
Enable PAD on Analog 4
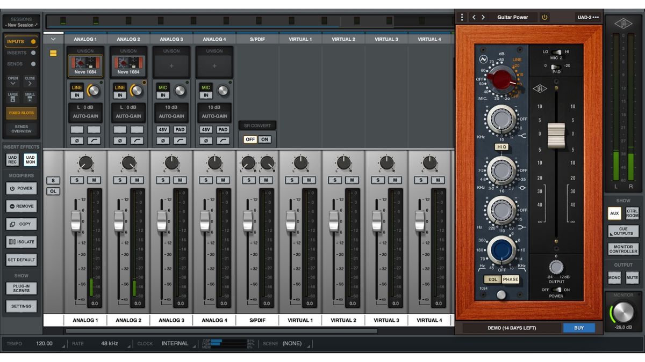pyautogui.click(x=223, y=130)
